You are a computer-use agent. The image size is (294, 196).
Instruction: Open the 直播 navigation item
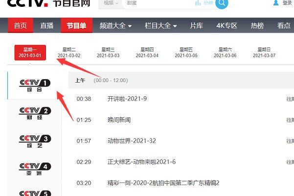click(x=47, y=25)
